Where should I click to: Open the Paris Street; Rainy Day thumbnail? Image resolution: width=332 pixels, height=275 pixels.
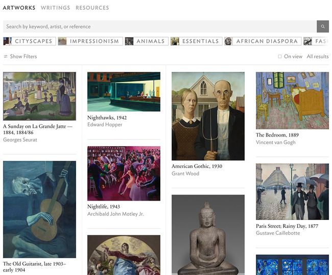point(292,191)
